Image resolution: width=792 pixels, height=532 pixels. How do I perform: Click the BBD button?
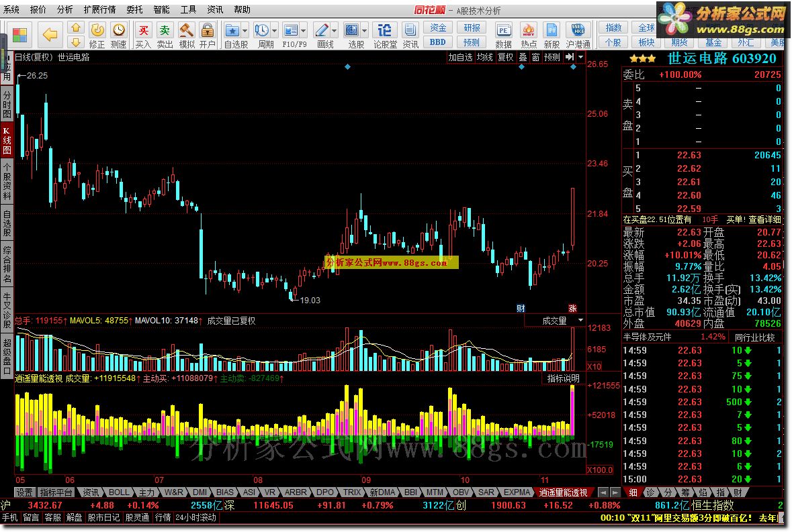click(438, 42)
